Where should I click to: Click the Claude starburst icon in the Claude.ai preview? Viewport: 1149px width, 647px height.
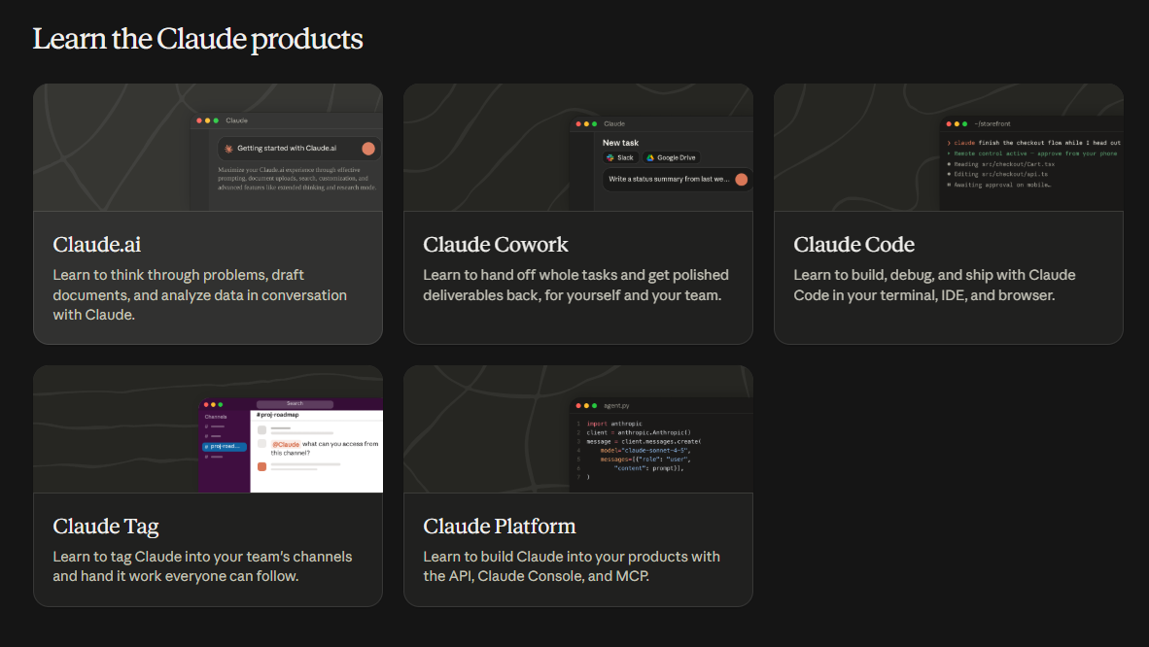point(228,149)
